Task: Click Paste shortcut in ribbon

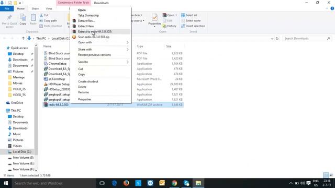Action: [x=51, y=26]
